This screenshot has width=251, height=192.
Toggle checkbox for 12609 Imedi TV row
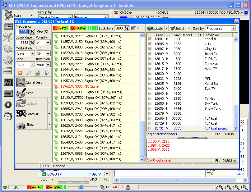pyautogui.click(x=150, y=54)
